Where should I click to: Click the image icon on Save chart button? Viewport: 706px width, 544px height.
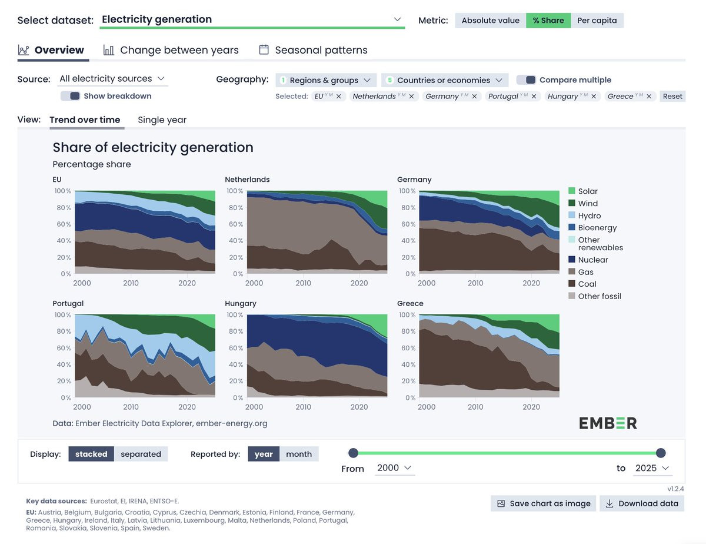pyautogui.click(x=501, y=503)
